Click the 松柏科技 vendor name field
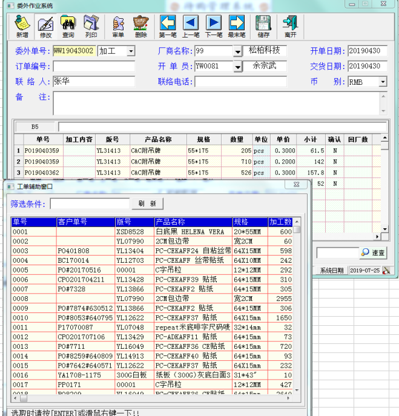This screenshot has width=399, height=416. point(265,50)
